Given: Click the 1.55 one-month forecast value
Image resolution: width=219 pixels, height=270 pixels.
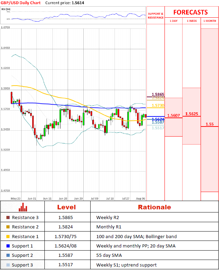Looking at the screenshot, I should point(210,124).
